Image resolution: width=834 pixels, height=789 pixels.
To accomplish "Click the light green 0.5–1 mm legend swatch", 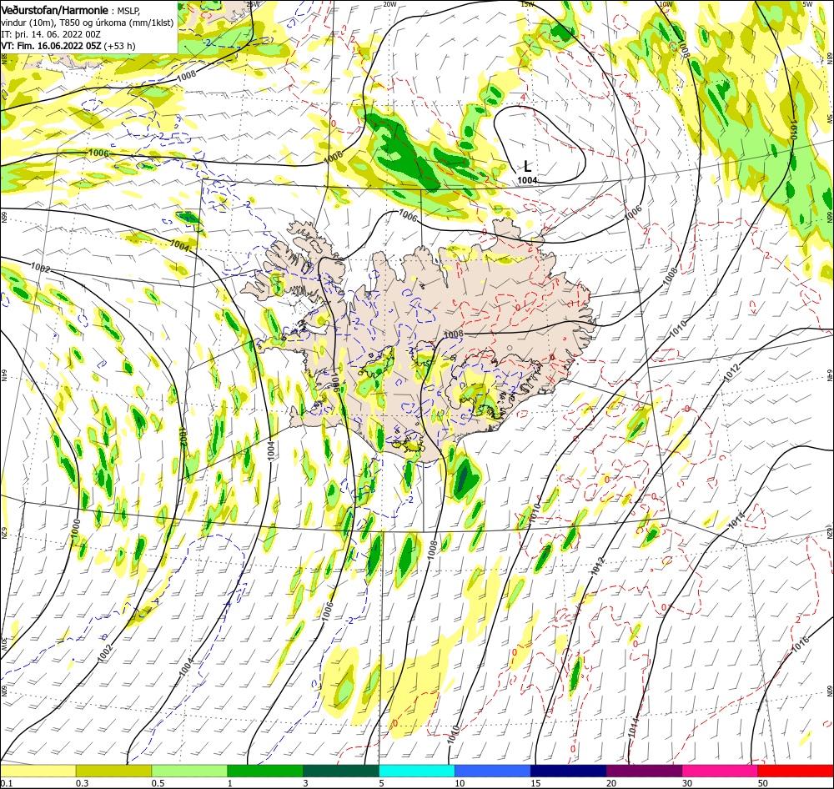I will [189, 771].
